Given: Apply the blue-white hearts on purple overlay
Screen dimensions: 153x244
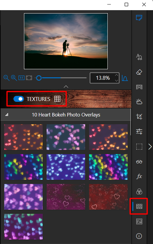Looking at the screenshot, I should (66, 167).
